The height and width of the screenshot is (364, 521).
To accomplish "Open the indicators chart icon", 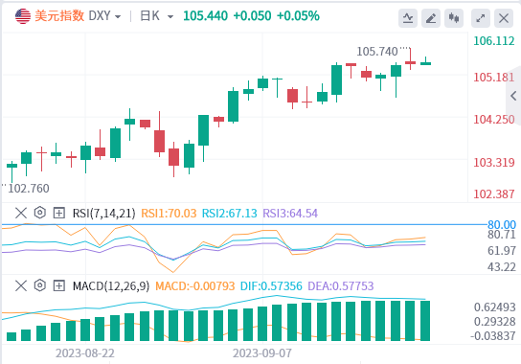I will click(x=408, y=18).
